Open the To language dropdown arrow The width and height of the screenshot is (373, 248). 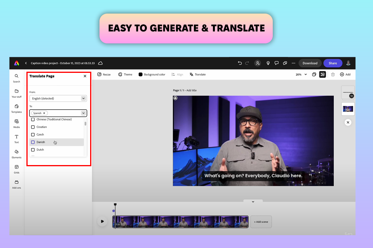[x=83, y=113]
